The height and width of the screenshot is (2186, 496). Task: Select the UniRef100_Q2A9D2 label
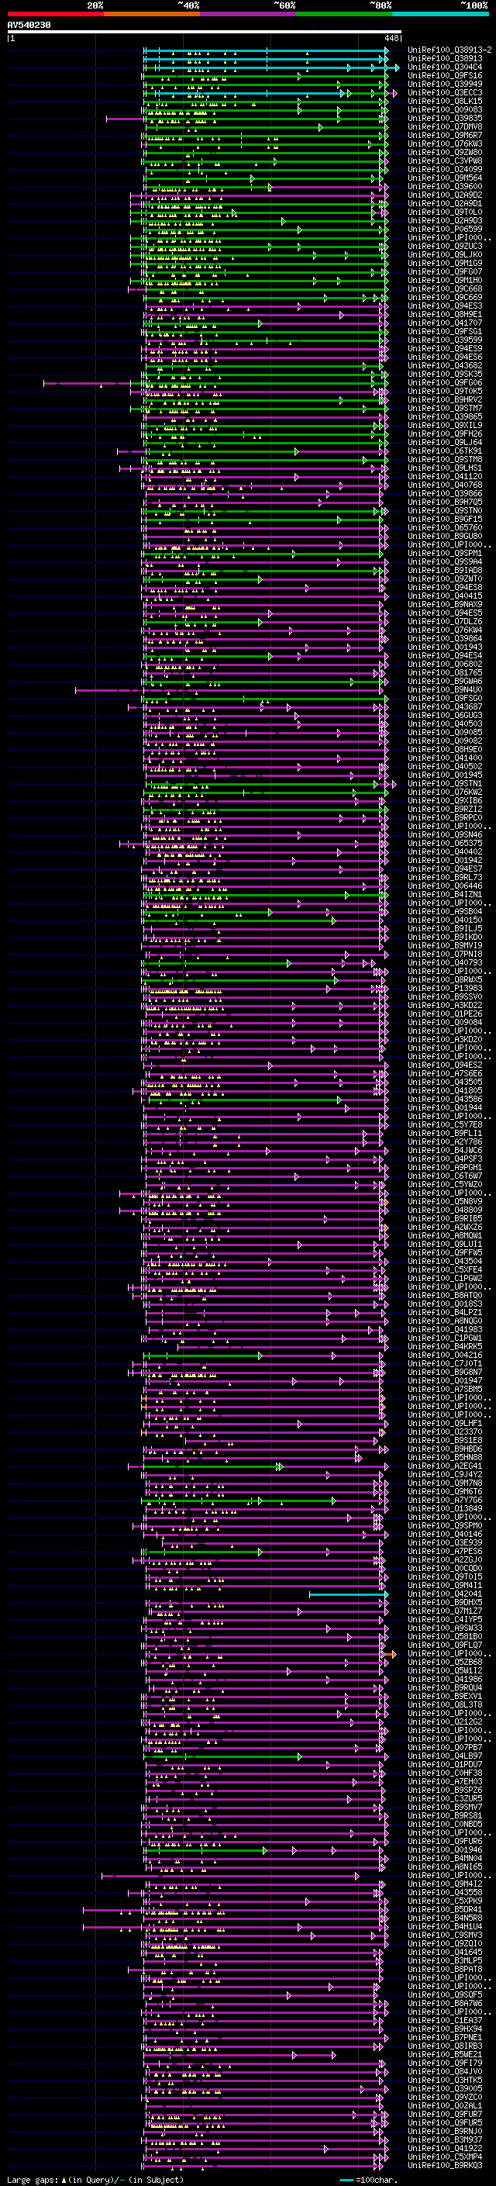point(444,195)
